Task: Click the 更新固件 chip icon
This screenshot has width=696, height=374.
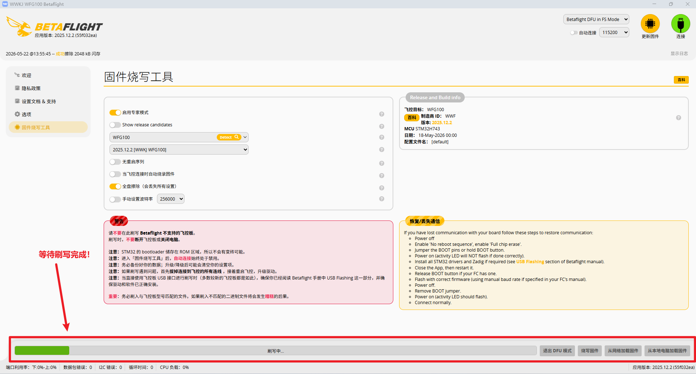Action: (x=650, y=24)
